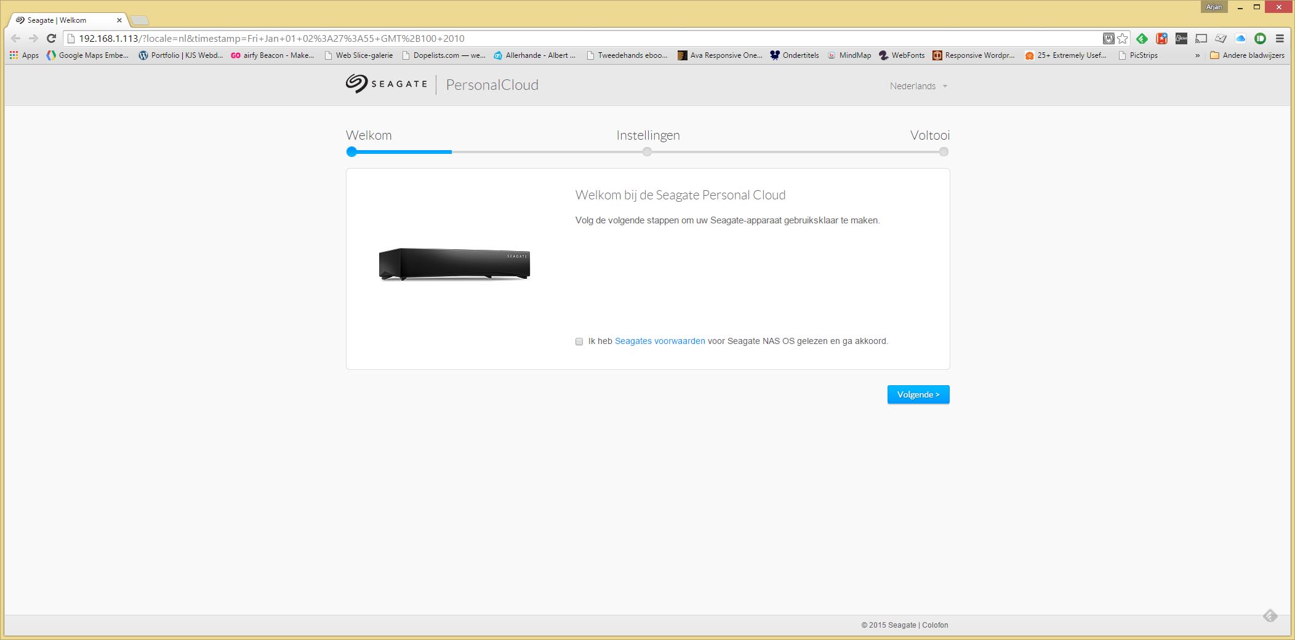The image size is (1295, 640).
Task: Open 25+ Extremely Usef... bookmark
Action: 1065,55
